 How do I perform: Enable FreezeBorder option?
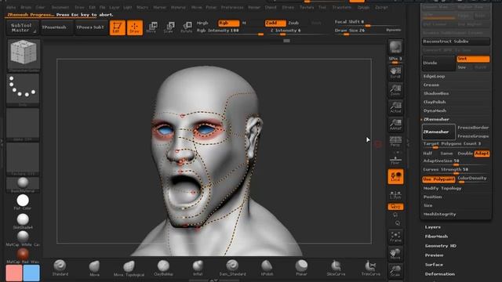point(473,128)
